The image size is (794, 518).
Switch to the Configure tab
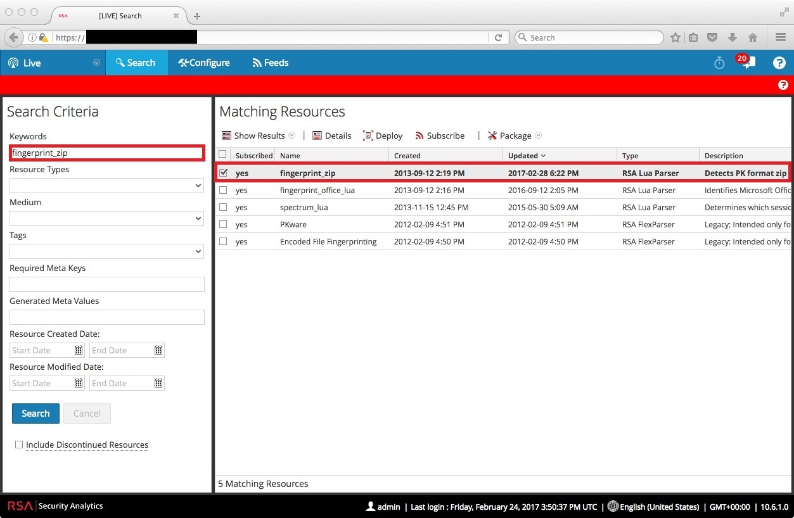pyautogui.click(x=203, y=63)
